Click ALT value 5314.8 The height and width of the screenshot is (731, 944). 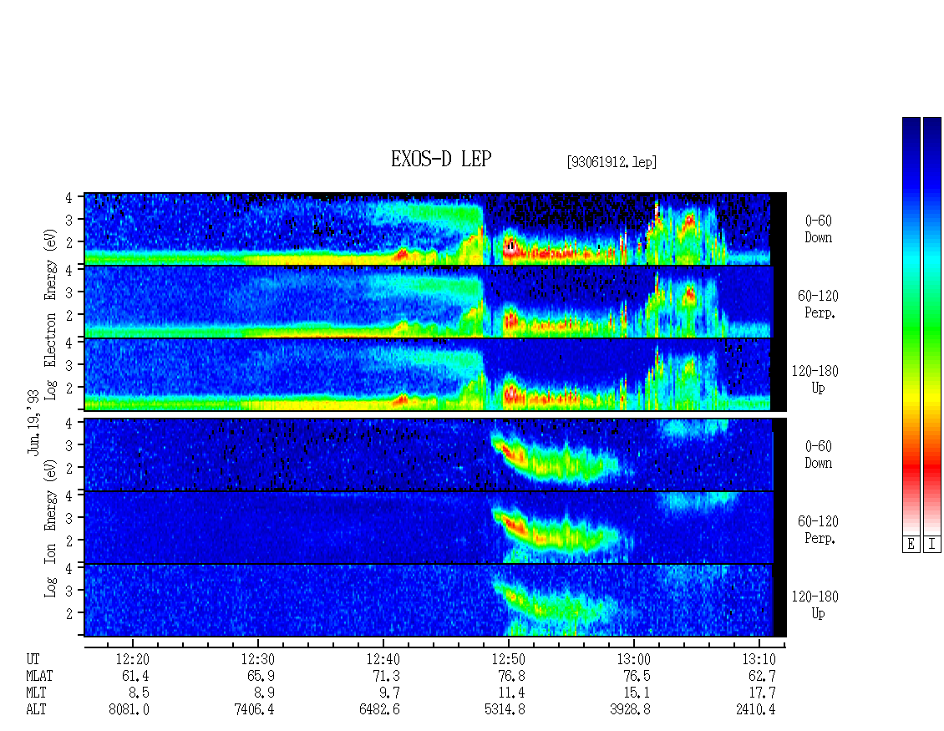[x=505, y=710]
